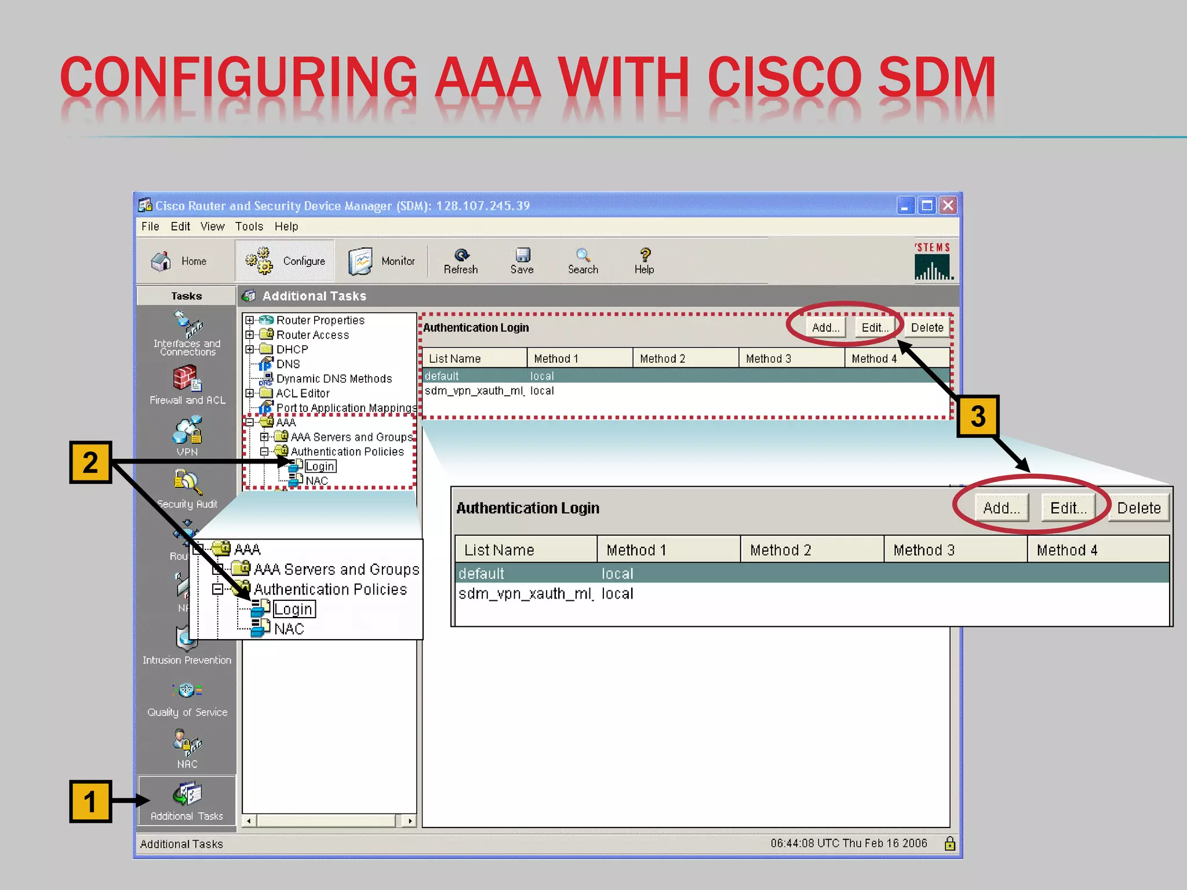Expand the Router Properties tree node
1187x890 pixels.
tap(249, 320)
